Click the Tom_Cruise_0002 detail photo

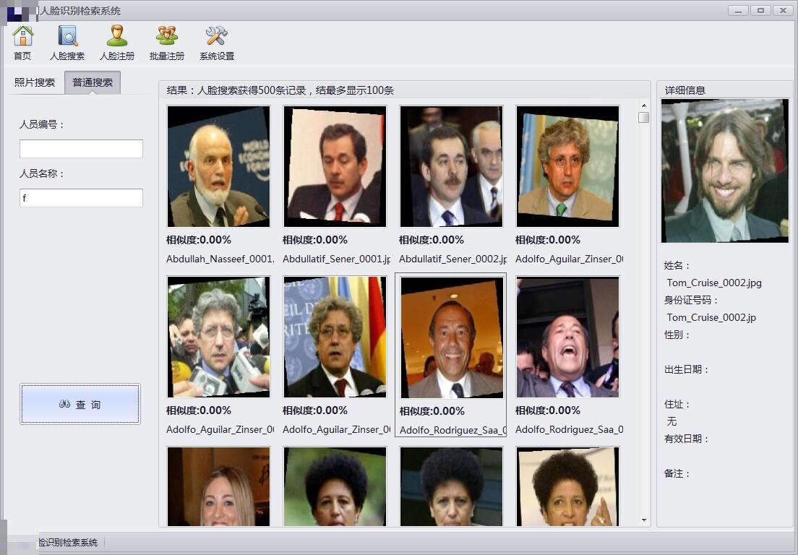coord(725,171)
